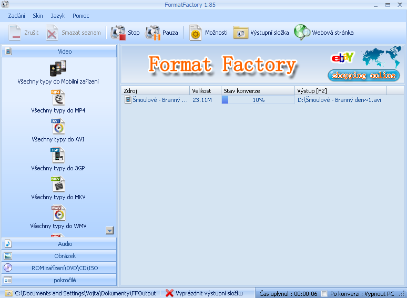
Task: Open Webová stránka globe icon
Action: tap(302, 33)
